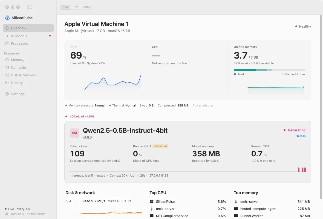
Task: Click the MTLCompilerService process icon
Action: click(152, 216)
